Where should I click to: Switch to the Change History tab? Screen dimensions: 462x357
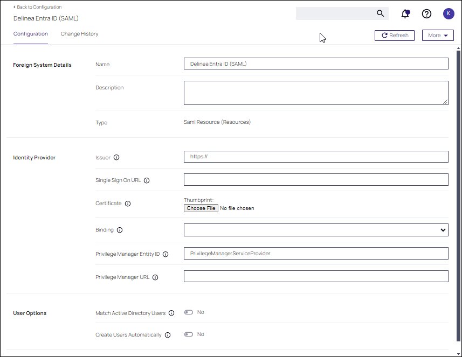point(79,34)
